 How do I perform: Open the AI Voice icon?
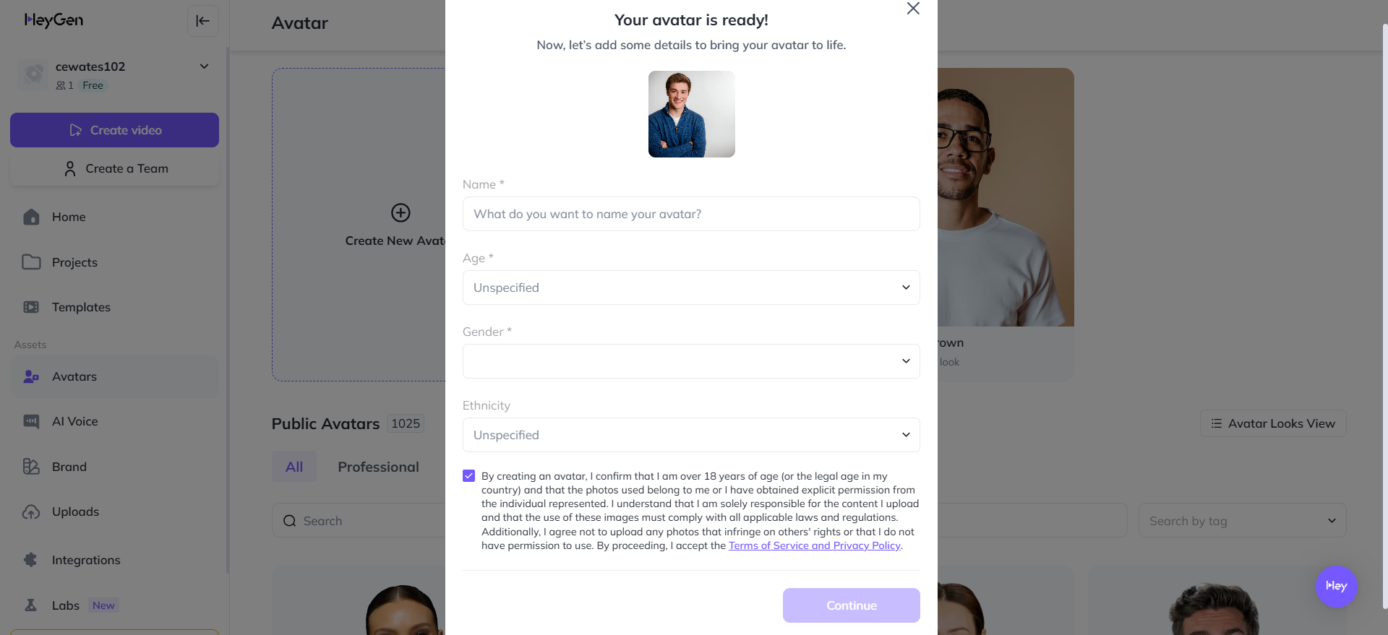pos(31,421)
